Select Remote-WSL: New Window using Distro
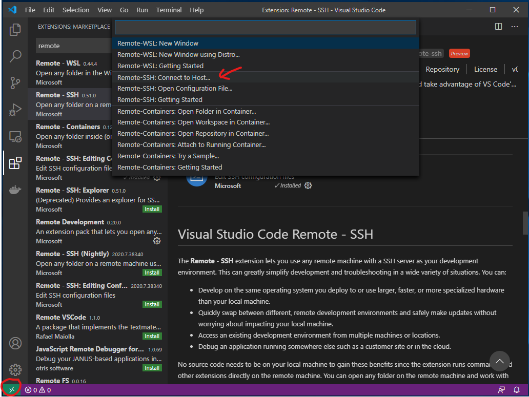Image resolution: width=529 pixels, height=397 pixels. [266, 55]
